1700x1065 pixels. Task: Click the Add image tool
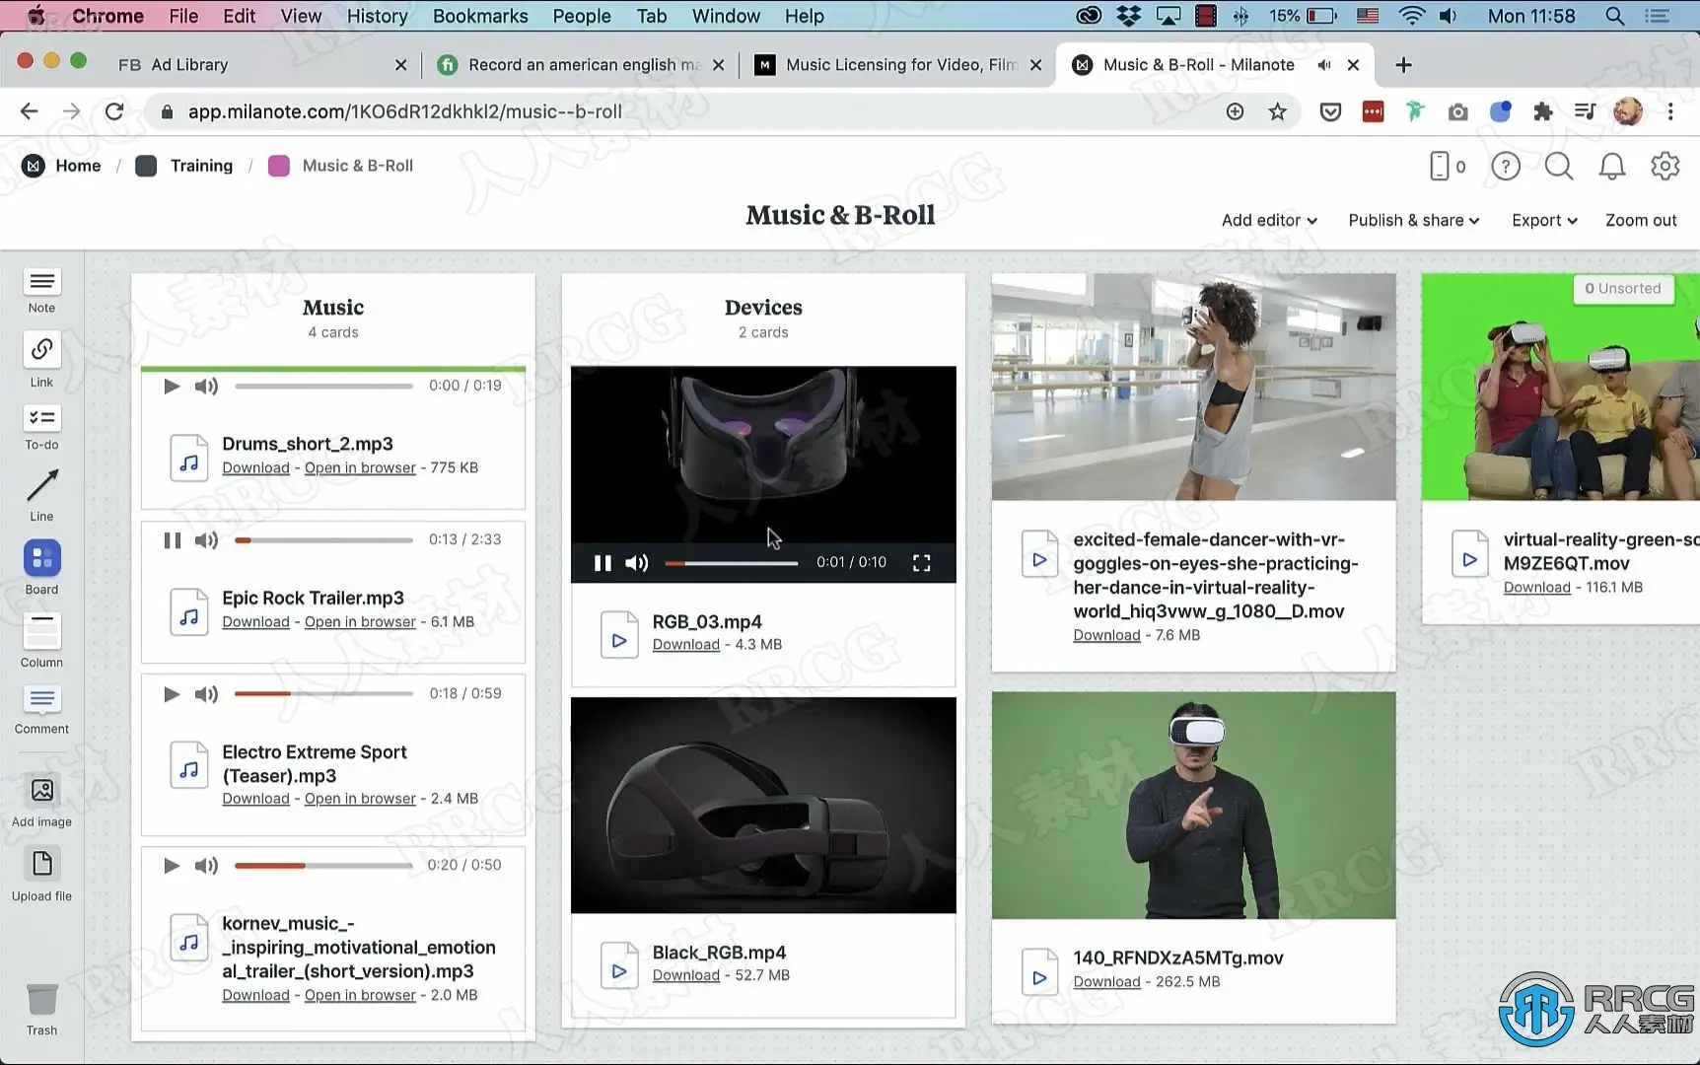pyautogui.click(x=41, y=800)
